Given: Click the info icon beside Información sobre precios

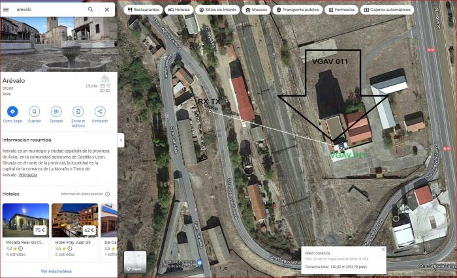Looking at the screenshot, I should tap(108, 194).
